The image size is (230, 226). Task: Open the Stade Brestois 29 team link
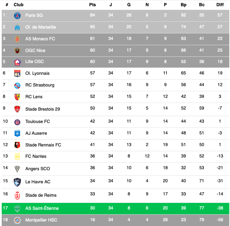(43, 109)
